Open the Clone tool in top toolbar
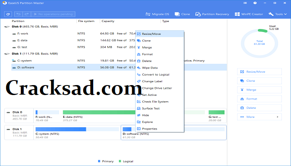The width and height of the screenshot is (291, 166). [182, 14]
